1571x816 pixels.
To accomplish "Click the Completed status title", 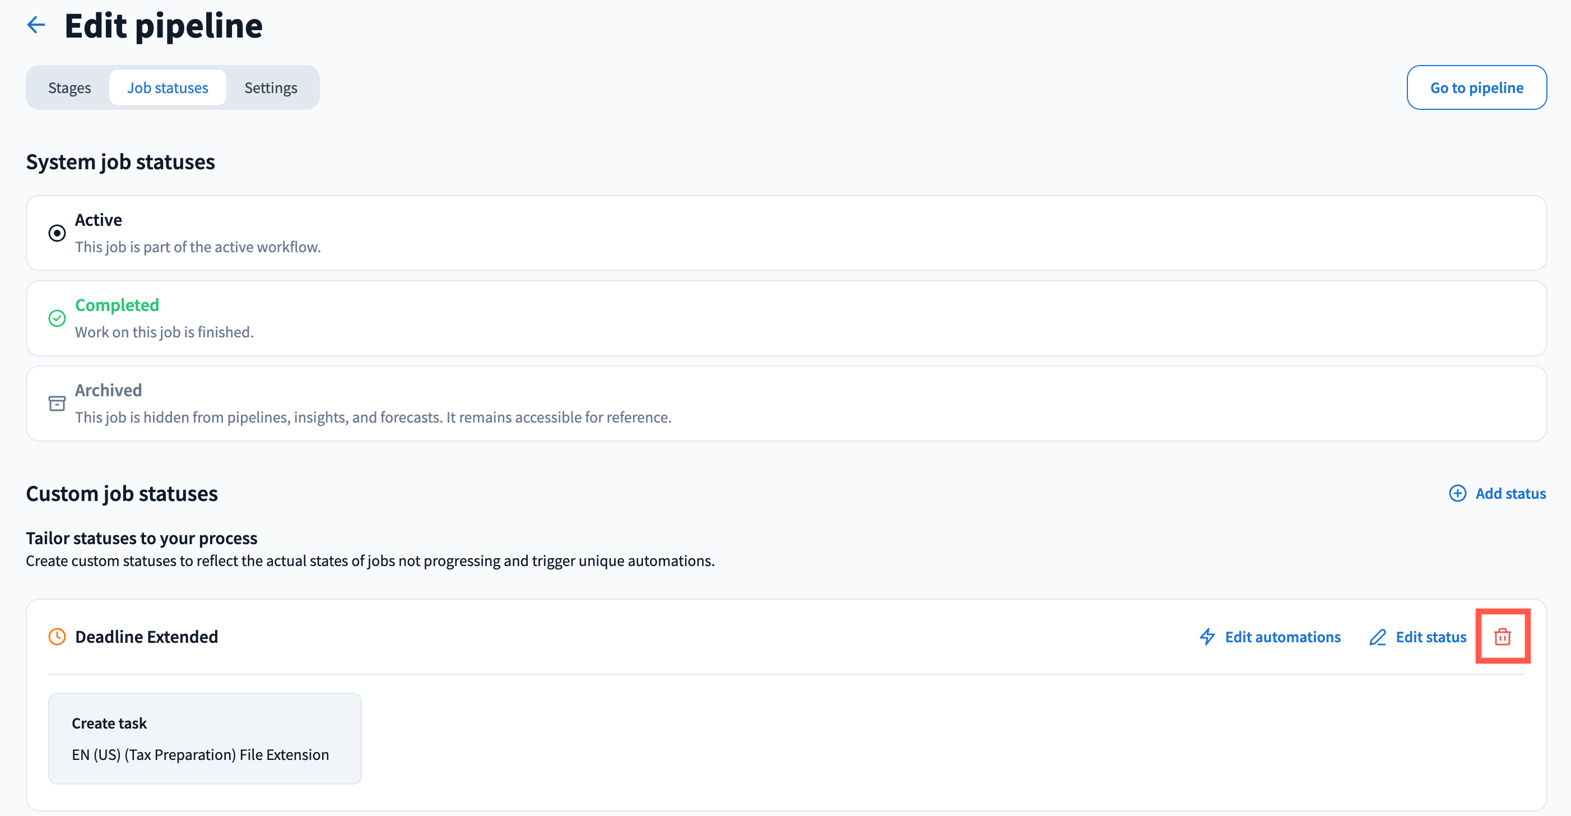I will pos(117,305).
